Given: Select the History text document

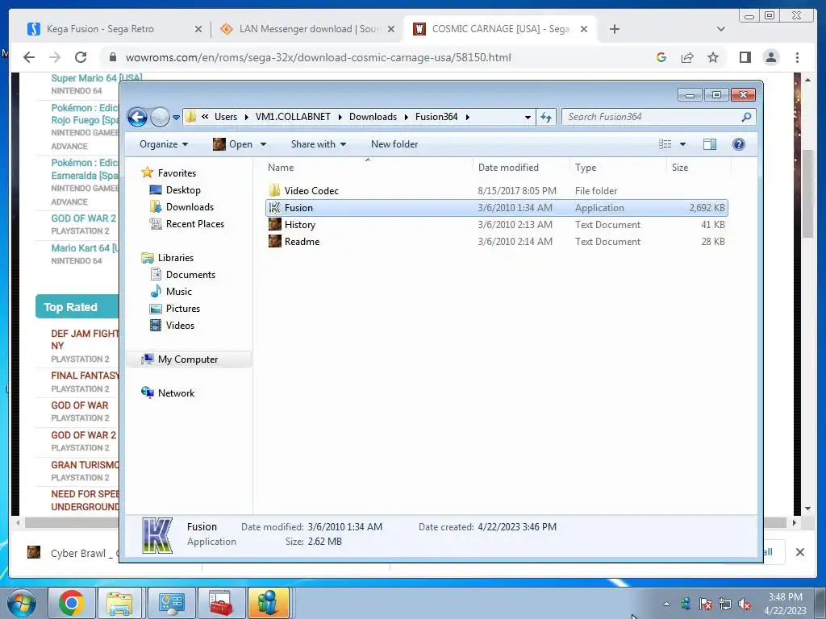Looking at the screenshot, I should click(x=496, y=225).
